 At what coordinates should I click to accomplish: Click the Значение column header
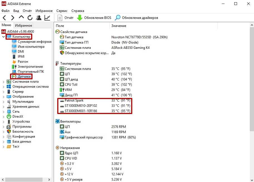tap(164, 26)
